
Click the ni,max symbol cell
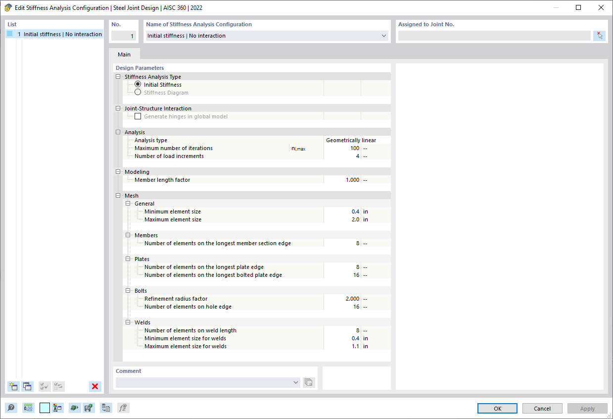coord(298,148)
